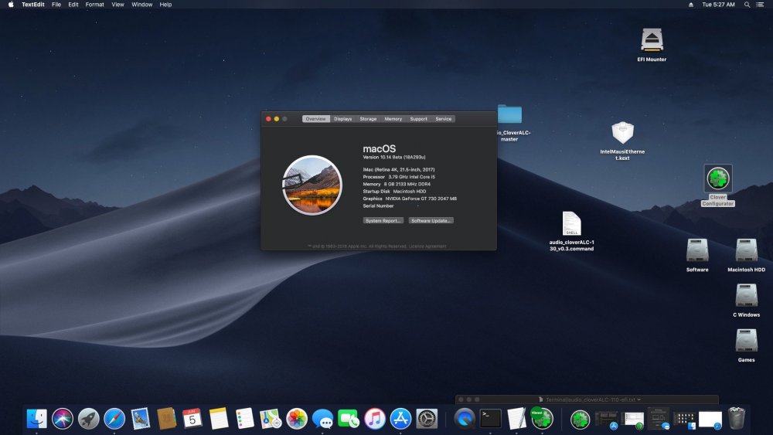Image resolution: width=773 pixels, height=435 pixels.
Task: Open QuickTime Player icon in Dock
Action: (465, 420)
